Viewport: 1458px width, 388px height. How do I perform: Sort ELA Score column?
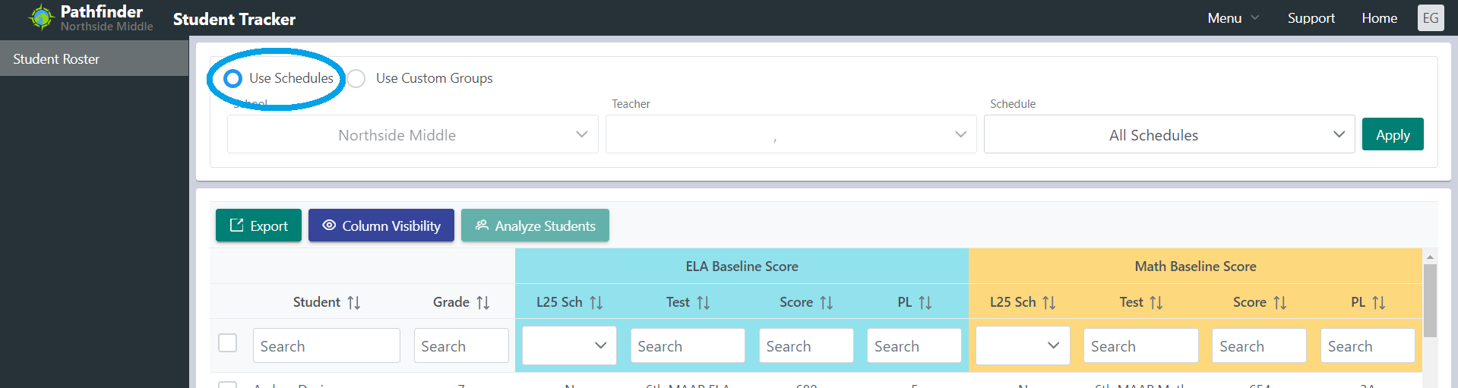827,303
